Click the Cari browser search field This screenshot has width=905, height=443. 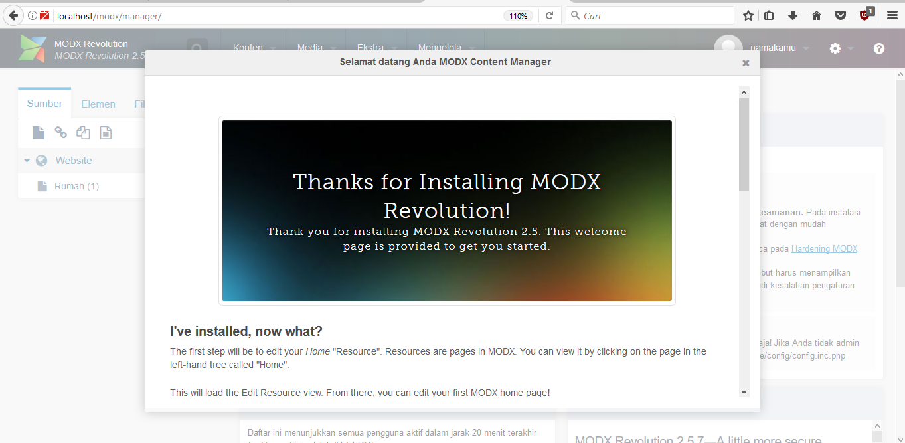(x=650, y=15)
